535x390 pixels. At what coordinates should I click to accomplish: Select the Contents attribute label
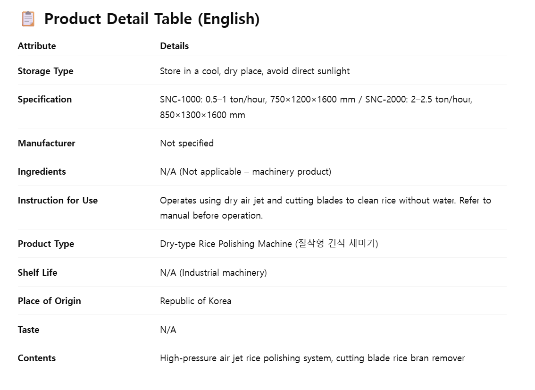point(37,358)
